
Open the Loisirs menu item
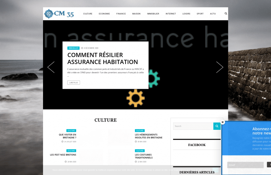[186, 14]
